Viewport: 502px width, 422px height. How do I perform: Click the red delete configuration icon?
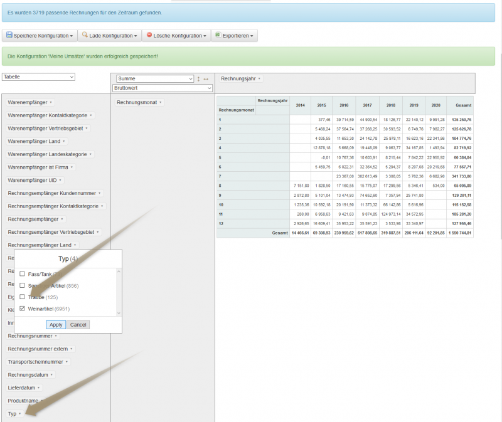point(149,36)
